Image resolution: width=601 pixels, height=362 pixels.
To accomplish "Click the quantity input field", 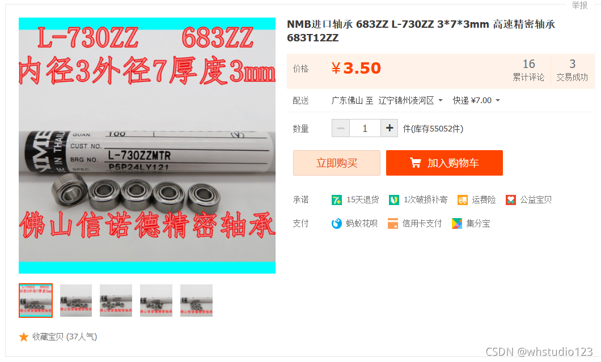I will 365,128.
